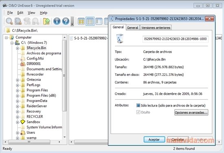Viewport: 224px width, 153px height.
Task: Click the toolbar overflow chevron
Action: coord(72,22)
